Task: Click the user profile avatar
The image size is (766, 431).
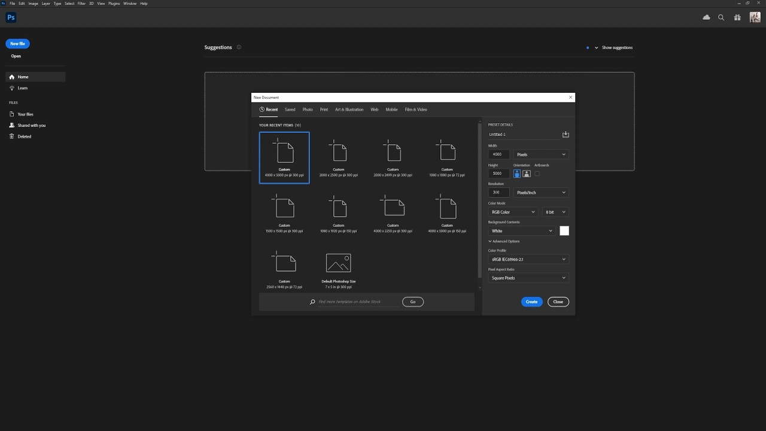Action: 755,17
